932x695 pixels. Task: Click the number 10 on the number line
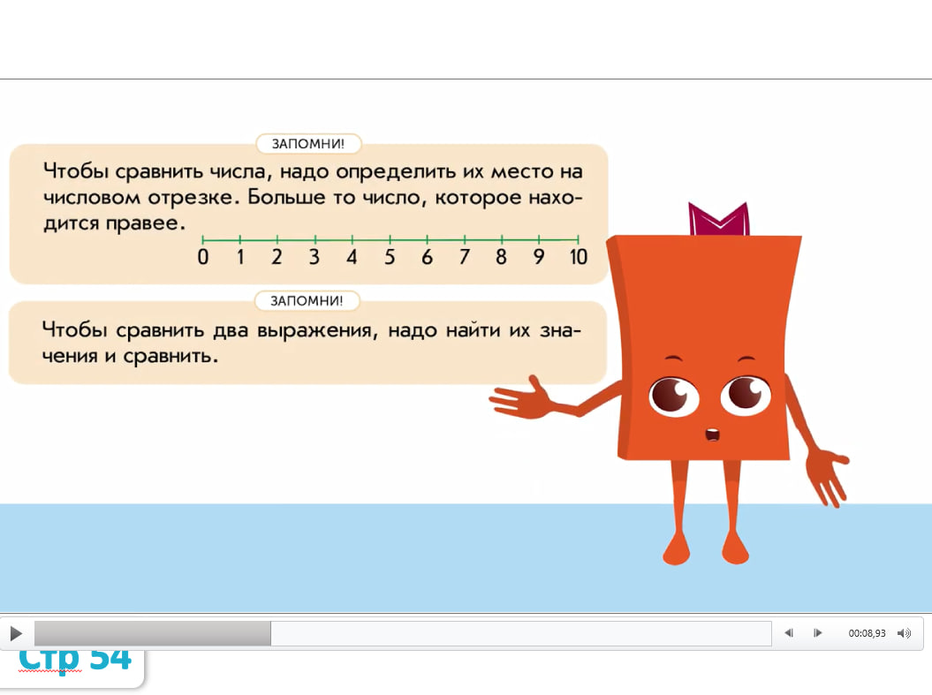578,258
